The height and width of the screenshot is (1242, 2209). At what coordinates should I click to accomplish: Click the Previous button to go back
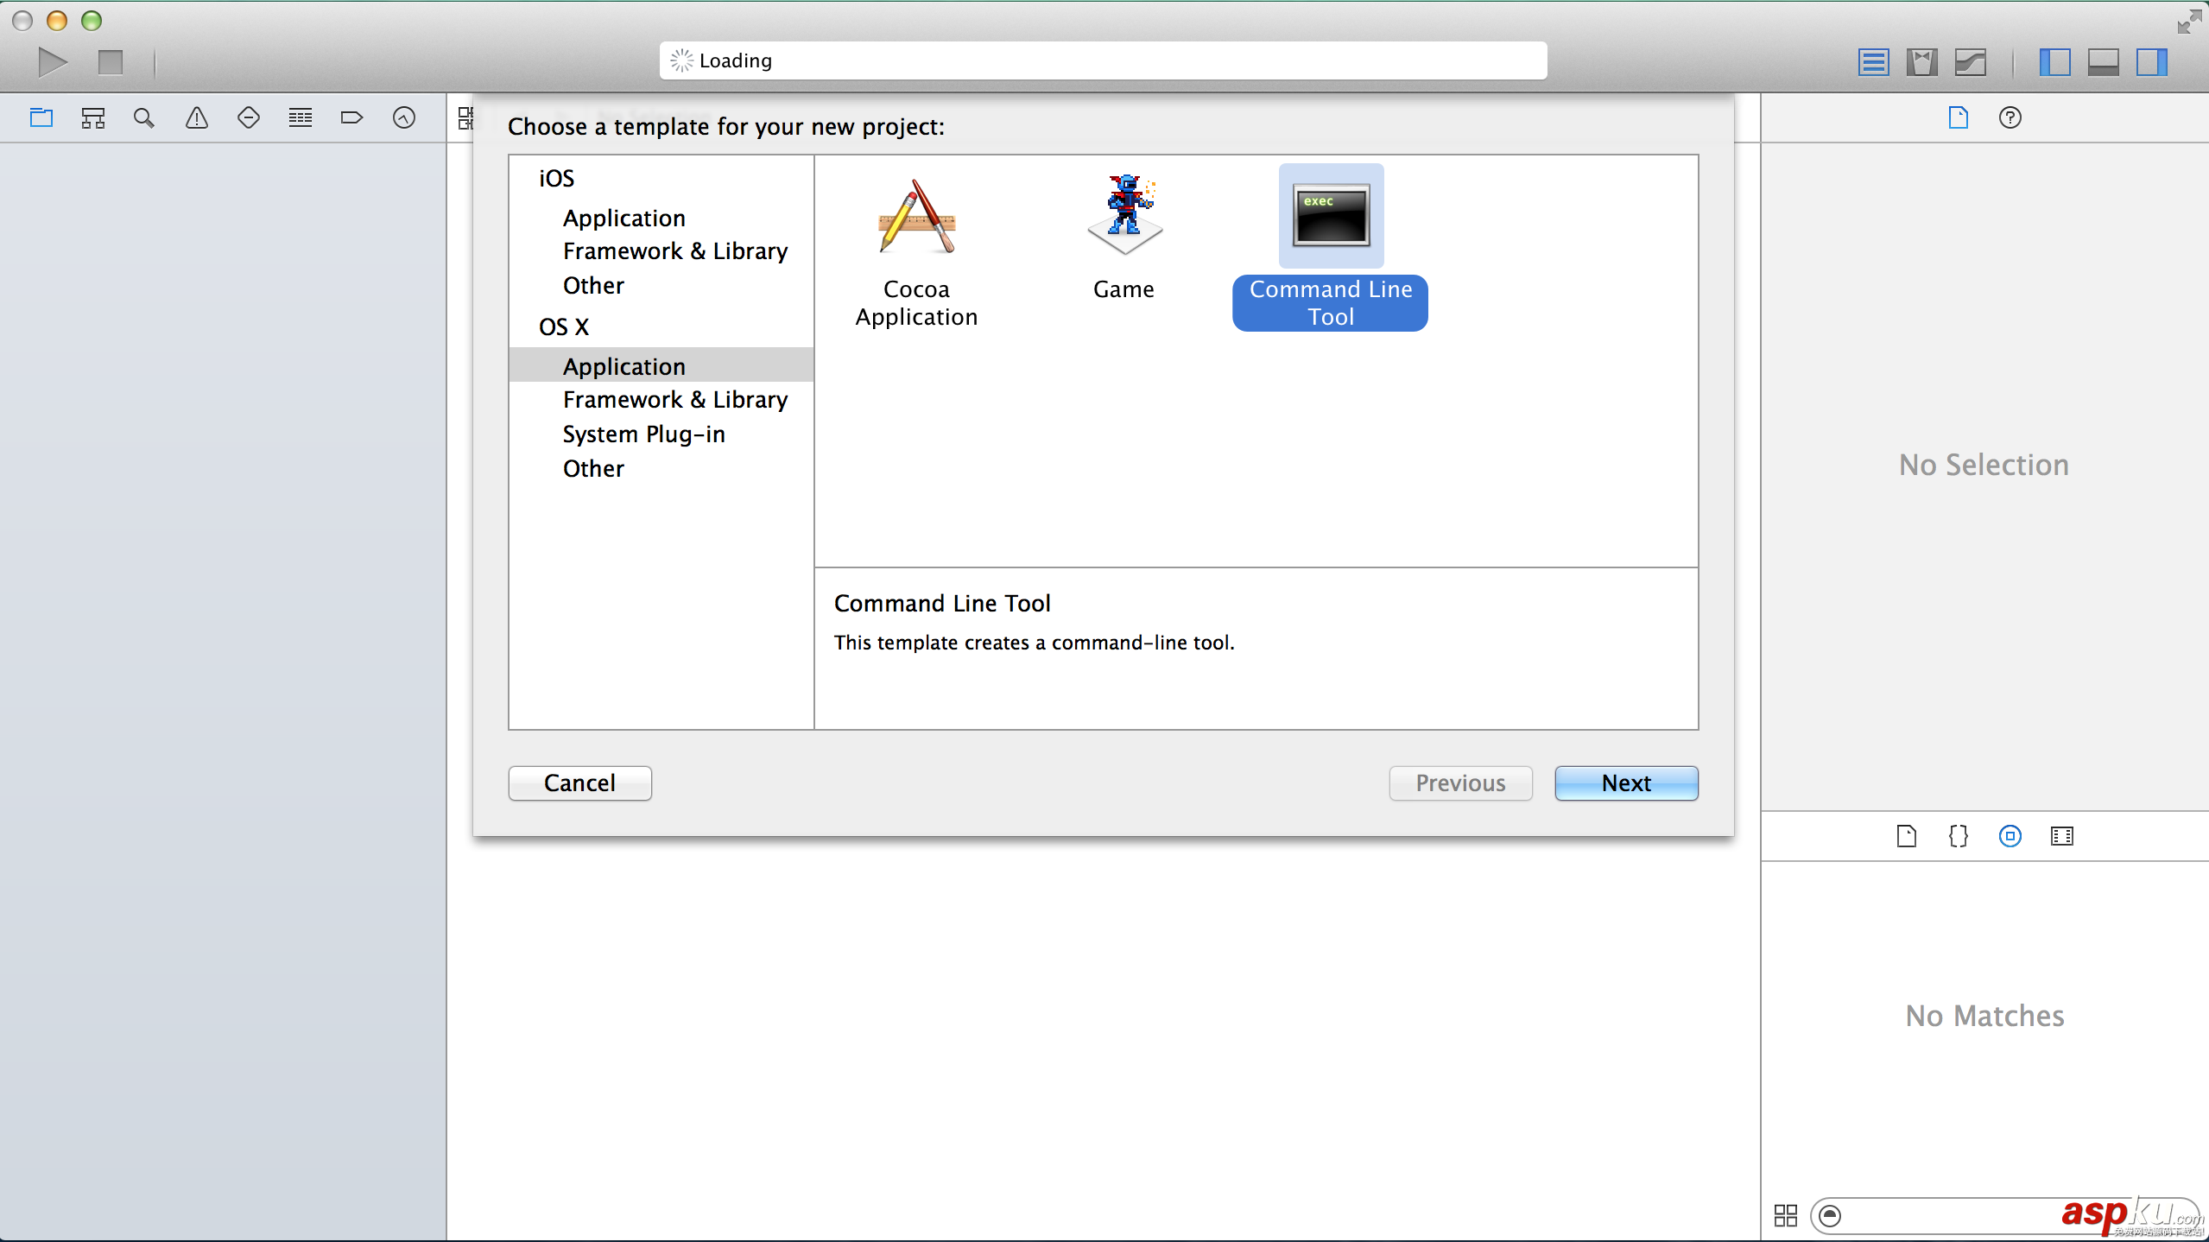1461,783
